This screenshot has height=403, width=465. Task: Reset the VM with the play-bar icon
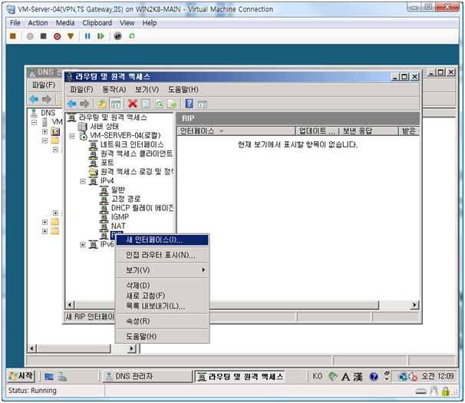(101, 36)
